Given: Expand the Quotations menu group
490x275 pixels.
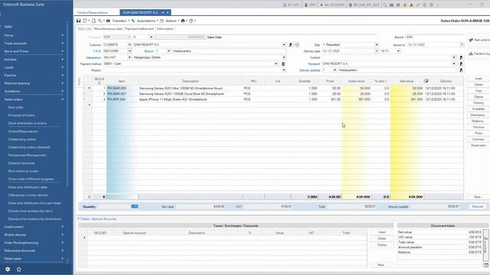Looking at the screenshot, I should click(x=63, y=92).
